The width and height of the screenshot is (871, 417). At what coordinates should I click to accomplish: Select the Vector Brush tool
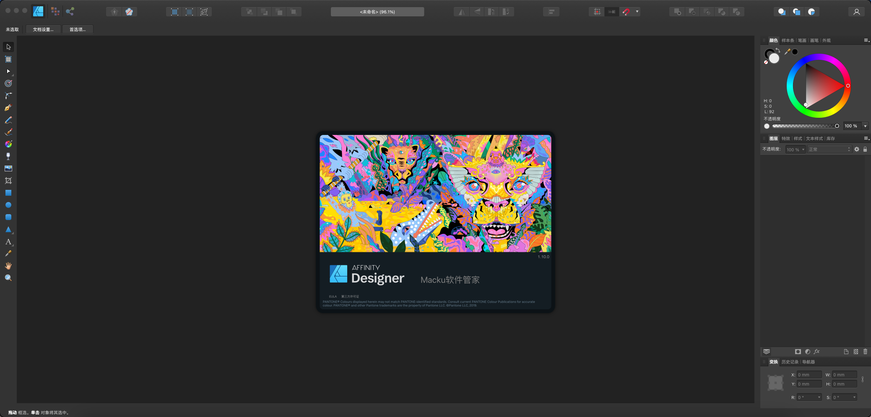point(8,132)
